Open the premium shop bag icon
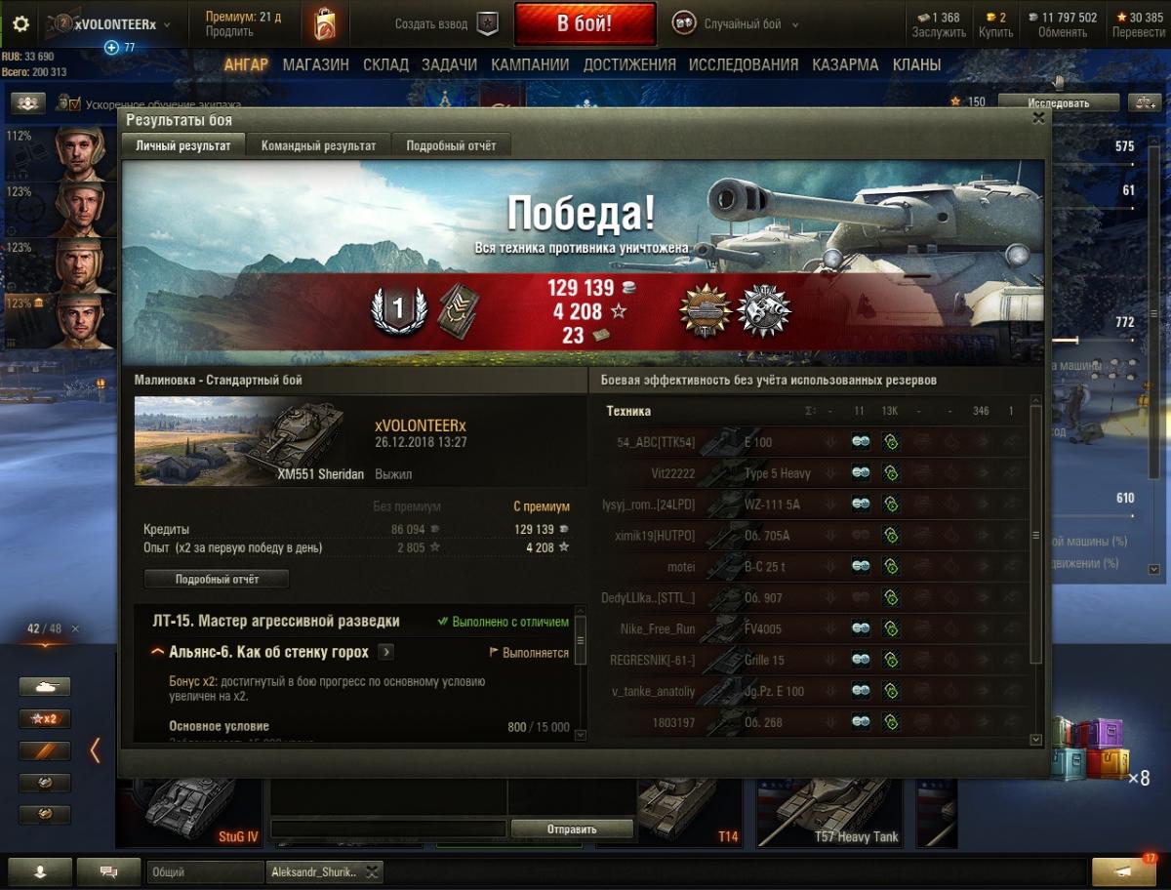Image resolution: width=1171 pixels, height=890 pixels. [x=324, y=24]
